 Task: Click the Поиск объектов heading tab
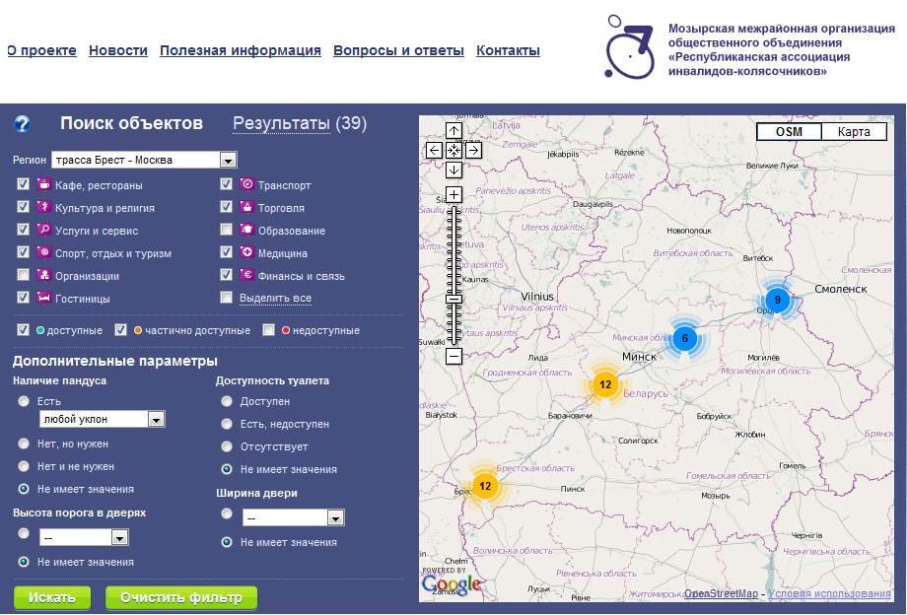(131, 123)
